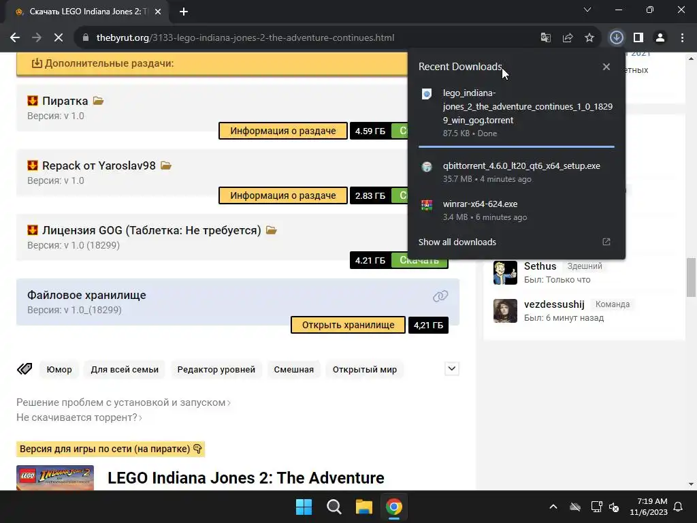Select the Юмор tag

tap(59, 370)
